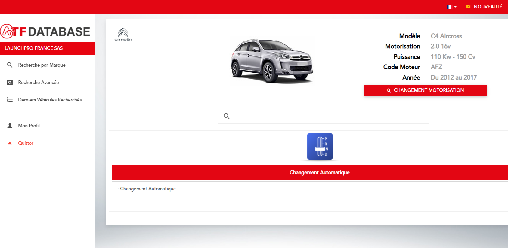Go to the Mon Profil menu entry
The height and width of the screenshot is (248, 508).
pos(29,126)
